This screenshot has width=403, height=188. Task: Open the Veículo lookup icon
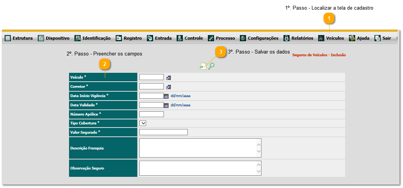[169, 77]
